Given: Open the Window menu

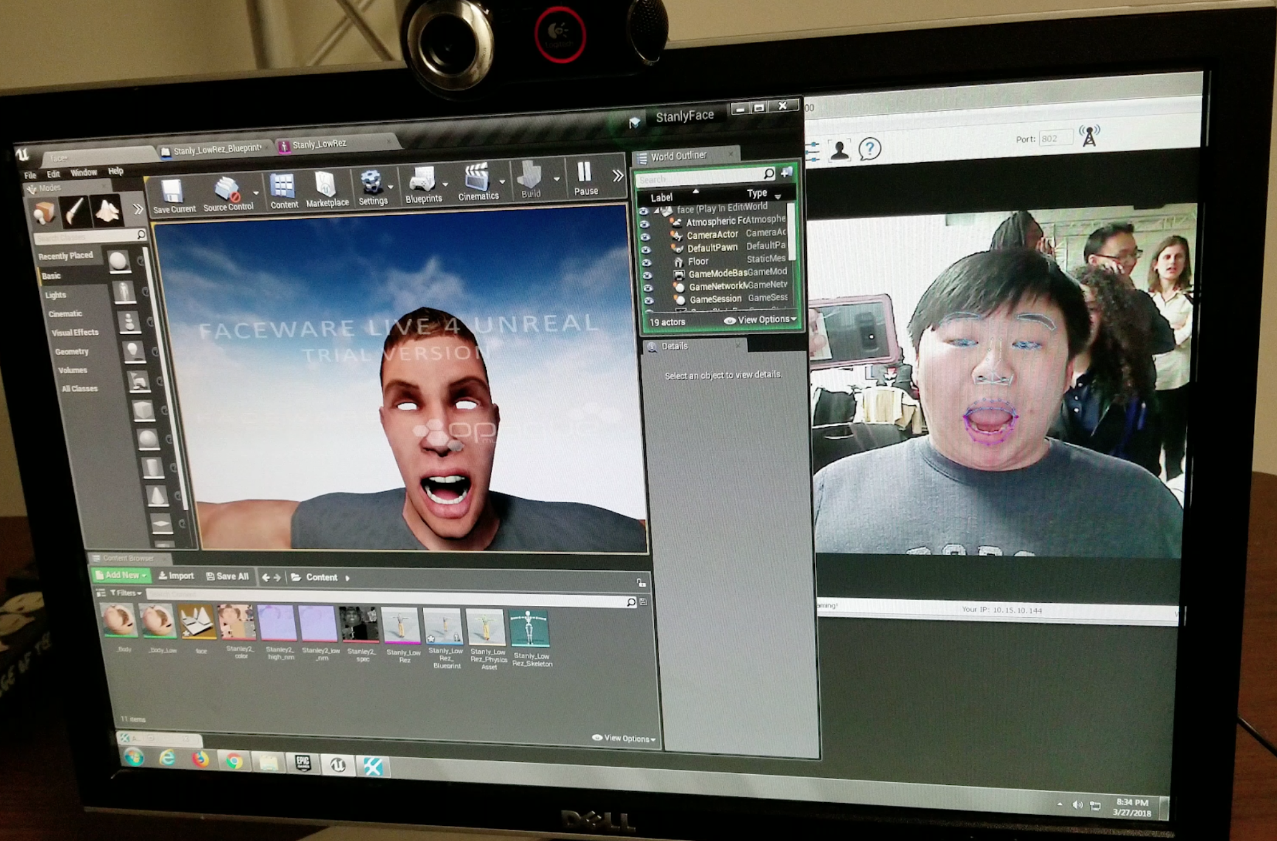Looking at the screenshot, I should pyautogui.click(x=83, y=173).
